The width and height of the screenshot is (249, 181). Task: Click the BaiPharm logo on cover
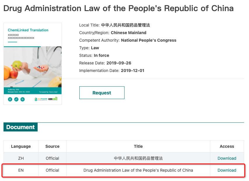pos(41,99)
